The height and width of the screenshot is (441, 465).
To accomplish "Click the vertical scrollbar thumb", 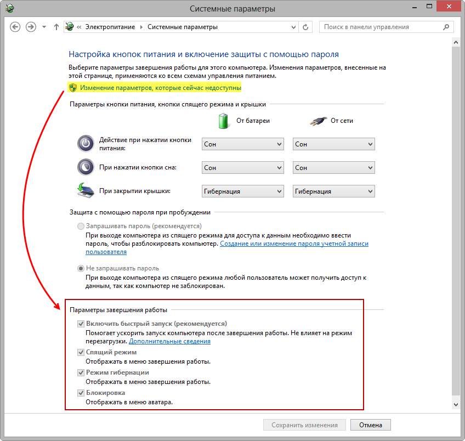I will click(456, 220).
